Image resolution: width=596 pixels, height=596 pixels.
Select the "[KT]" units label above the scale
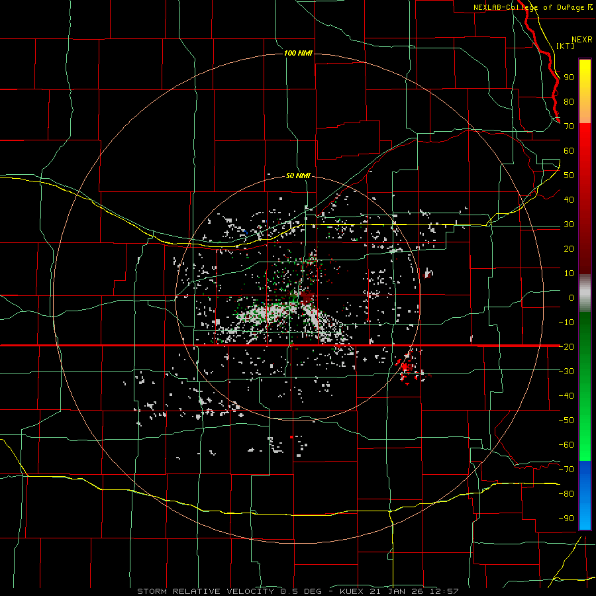(566, 46)
